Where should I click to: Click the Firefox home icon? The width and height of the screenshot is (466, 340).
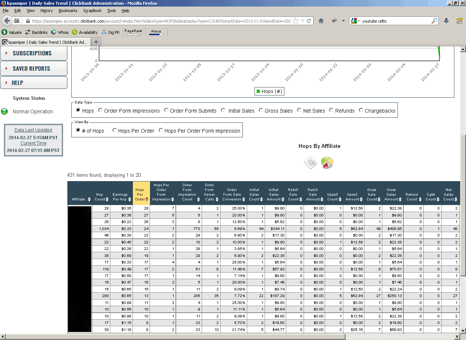click(321, 21)
